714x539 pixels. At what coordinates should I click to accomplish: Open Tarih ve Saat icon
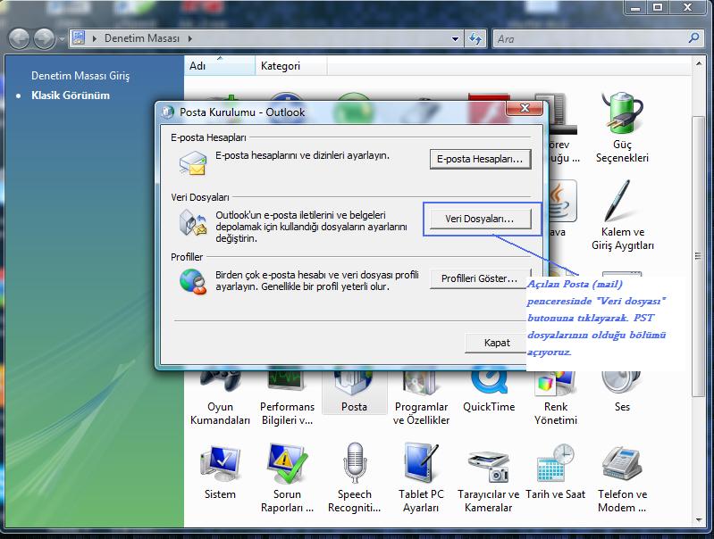tap(556, 472)
